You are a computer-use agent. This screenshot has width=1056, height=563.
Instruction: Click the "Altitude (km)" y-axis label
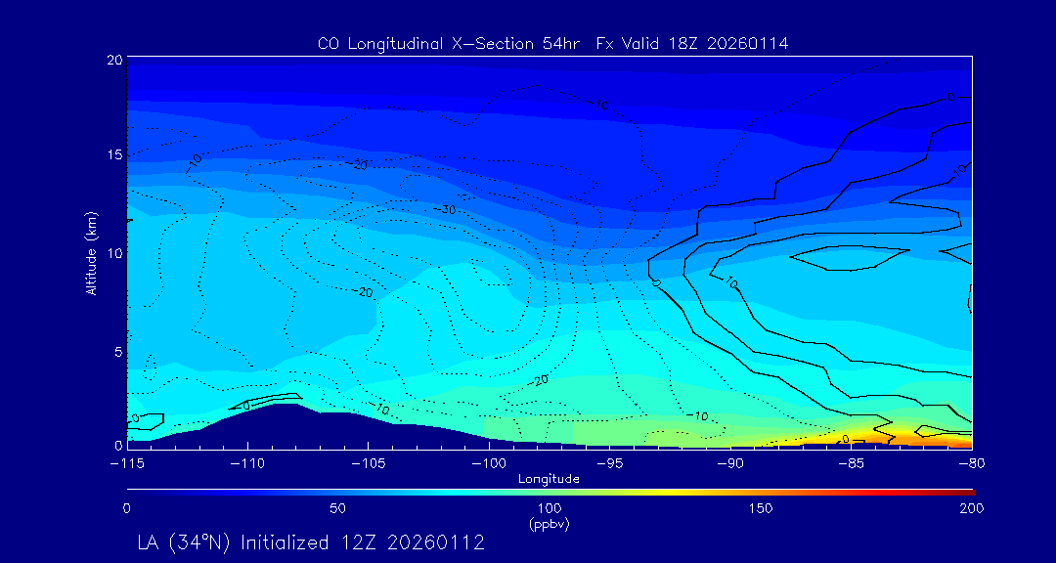point(91,253)
